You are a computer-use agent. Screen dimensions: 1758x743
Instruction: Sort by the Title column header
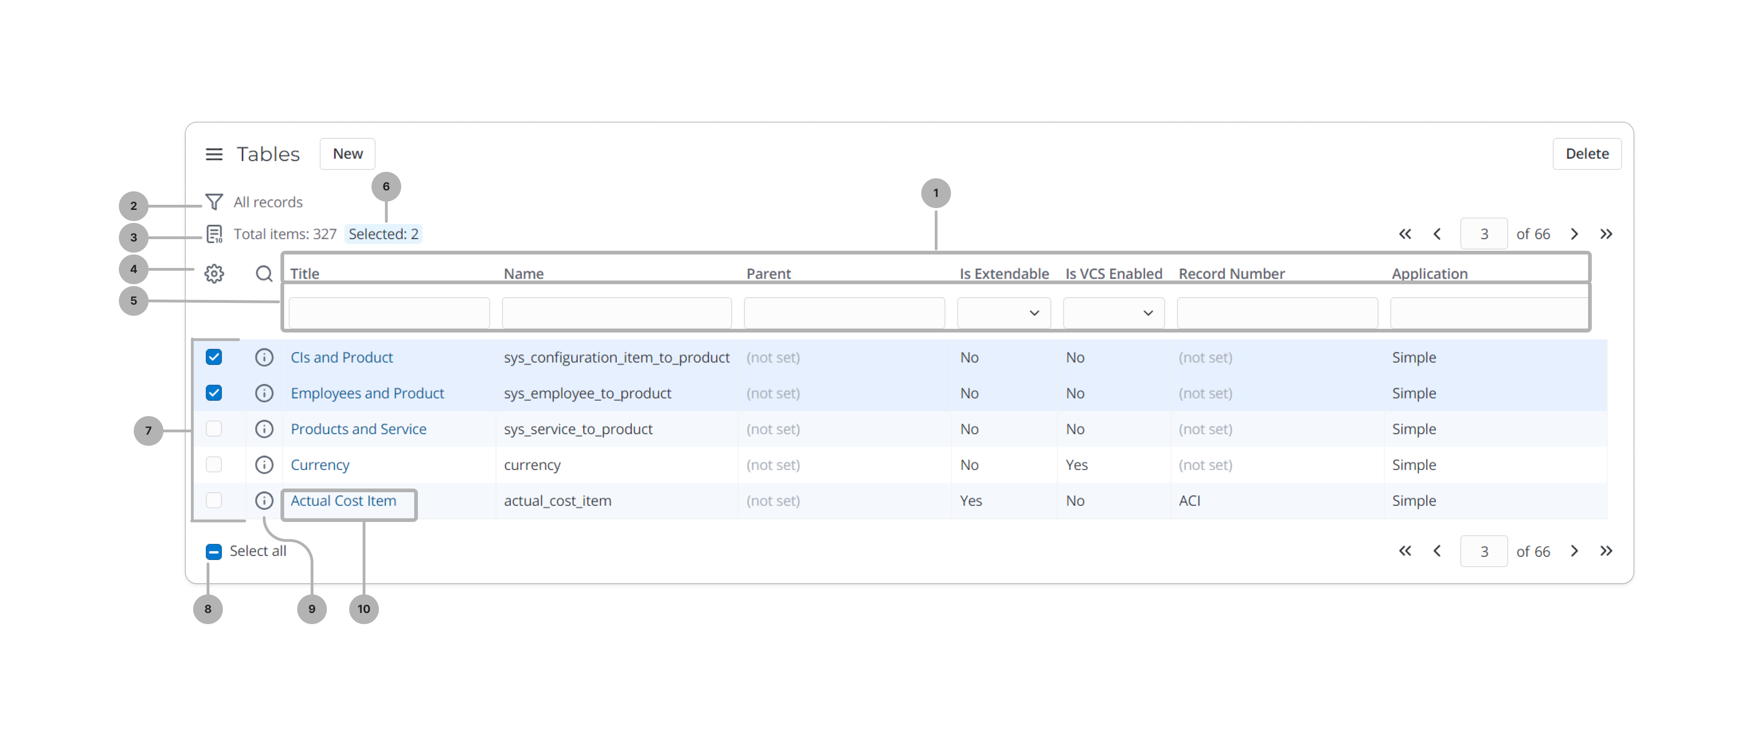tap(304, 274)
